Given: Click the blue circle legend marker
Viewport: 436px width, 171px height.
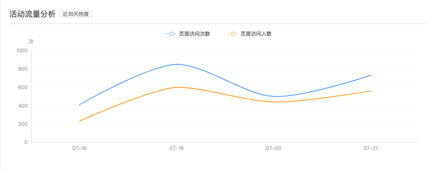Looking at the screenshot, I should (x=171, y=34).
